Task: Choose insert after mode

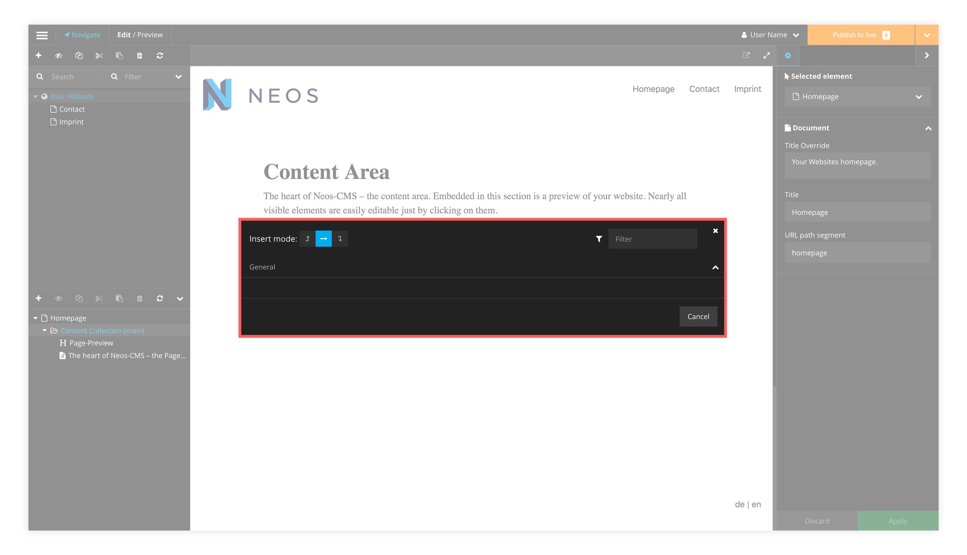Action: pos(340,238)
